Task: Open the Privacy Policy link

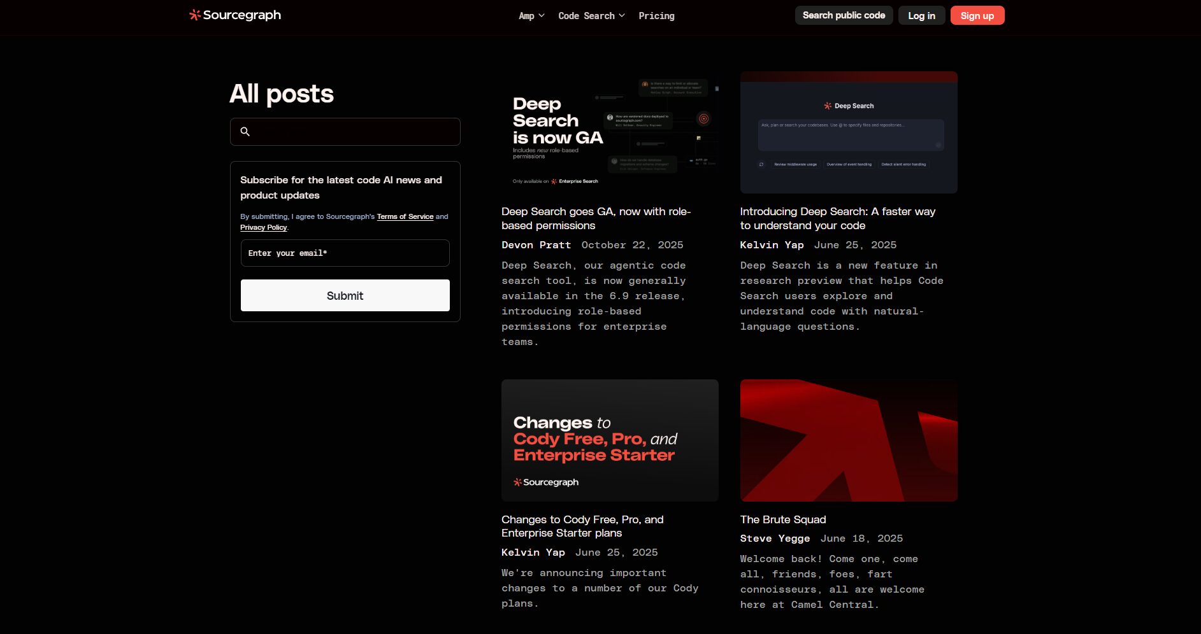Action: [x=263, y=227]
